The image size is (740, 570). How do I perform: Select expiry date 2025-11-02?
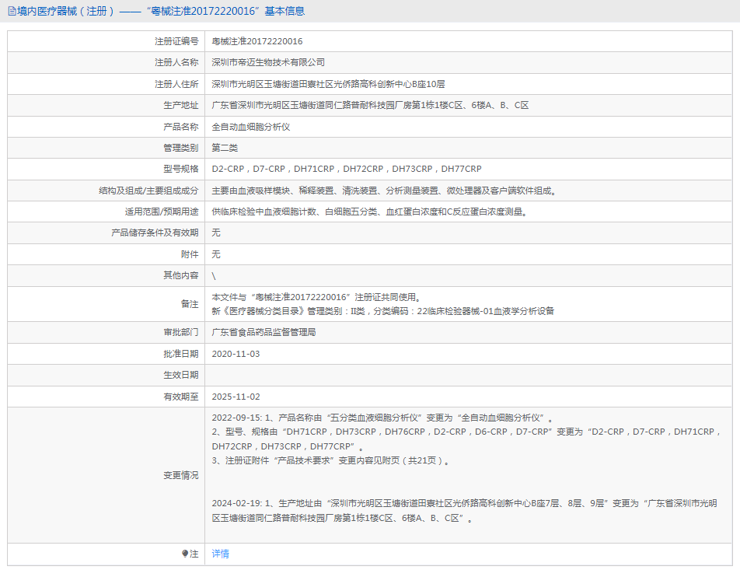point(236,397)
